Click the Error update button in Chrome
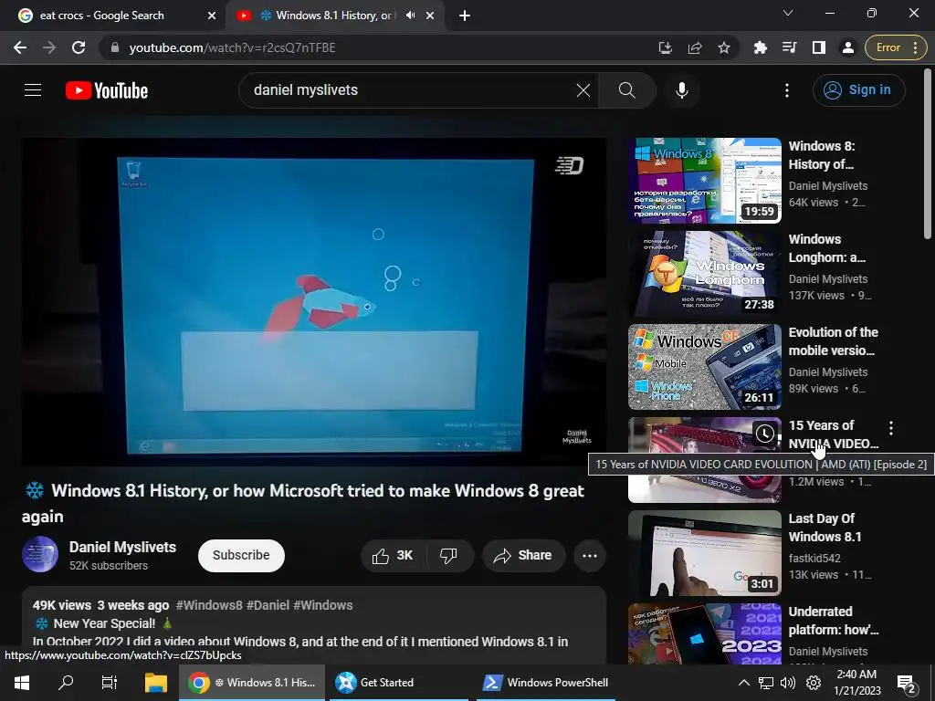 pyautogui.click(x=895, y=47)
